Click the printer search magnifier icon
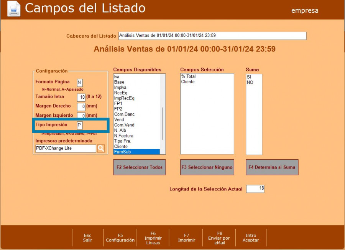 pyautogui.click(x=101, y=148)
